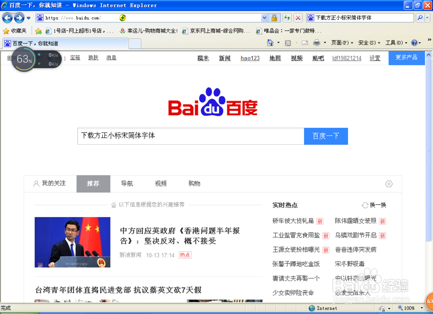Open the hao123 link
The height and width of the screenshot is (314, 433).
point(250,58)
